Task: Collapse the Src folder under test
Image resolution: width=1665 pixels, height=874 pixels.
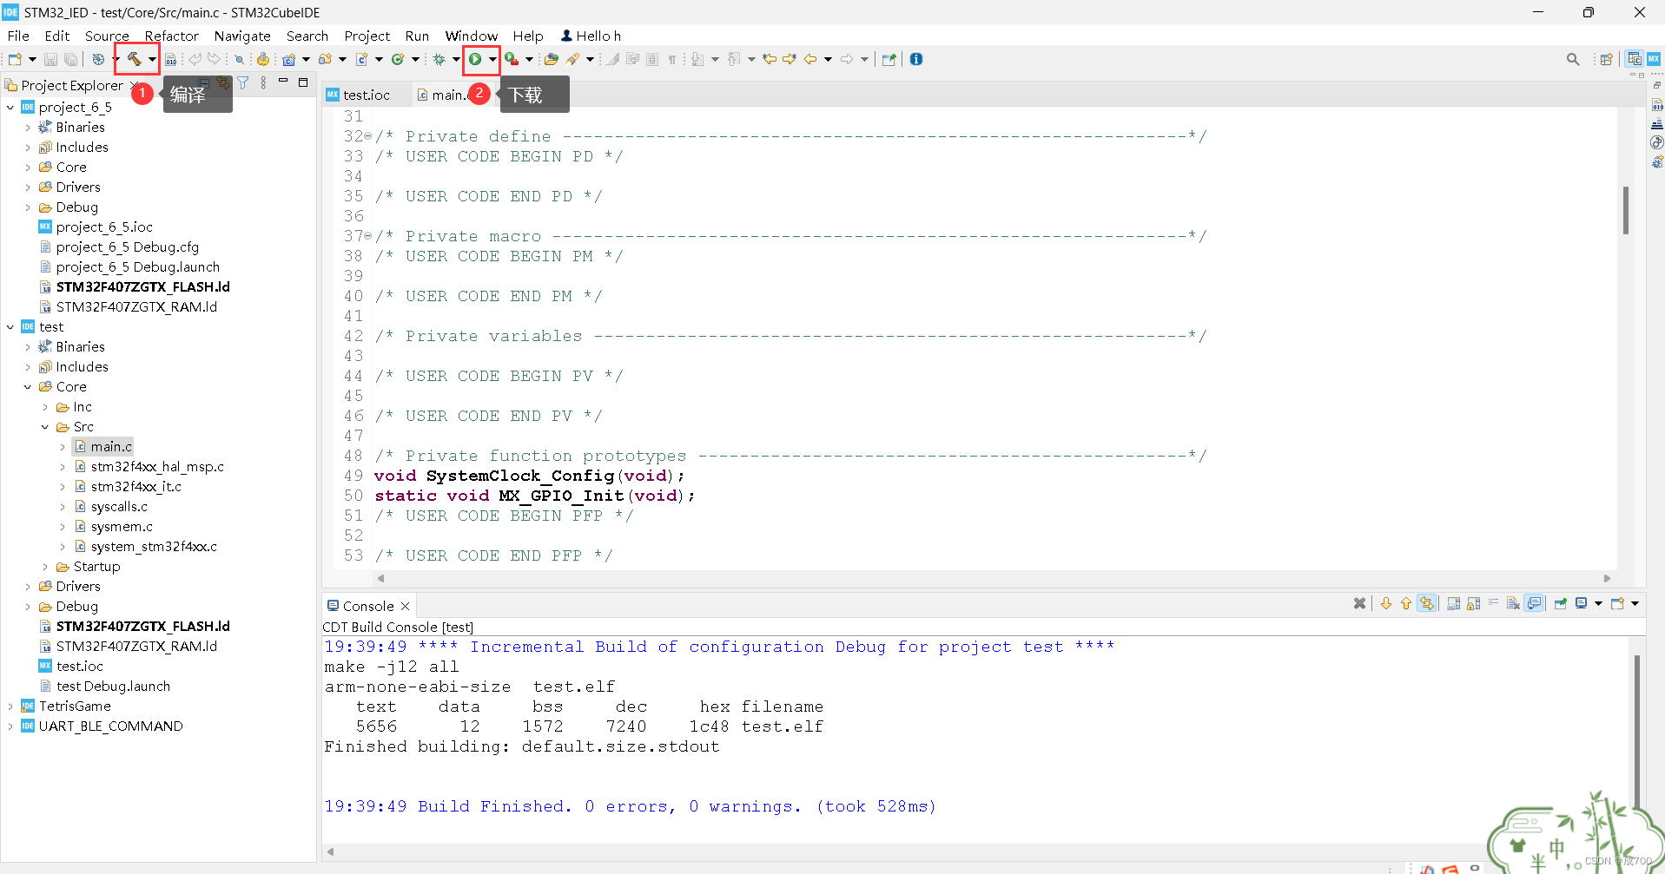Action: coord(45,427)
